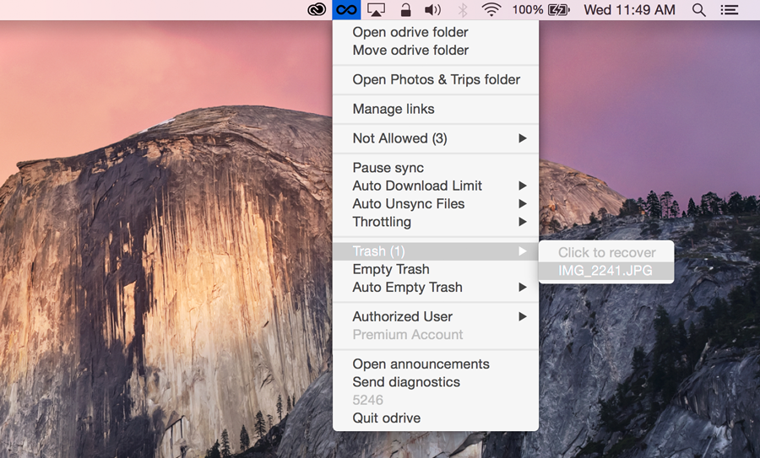Choose Pause sync
This screenshot has width=760, height=458.
pos(435,168)
